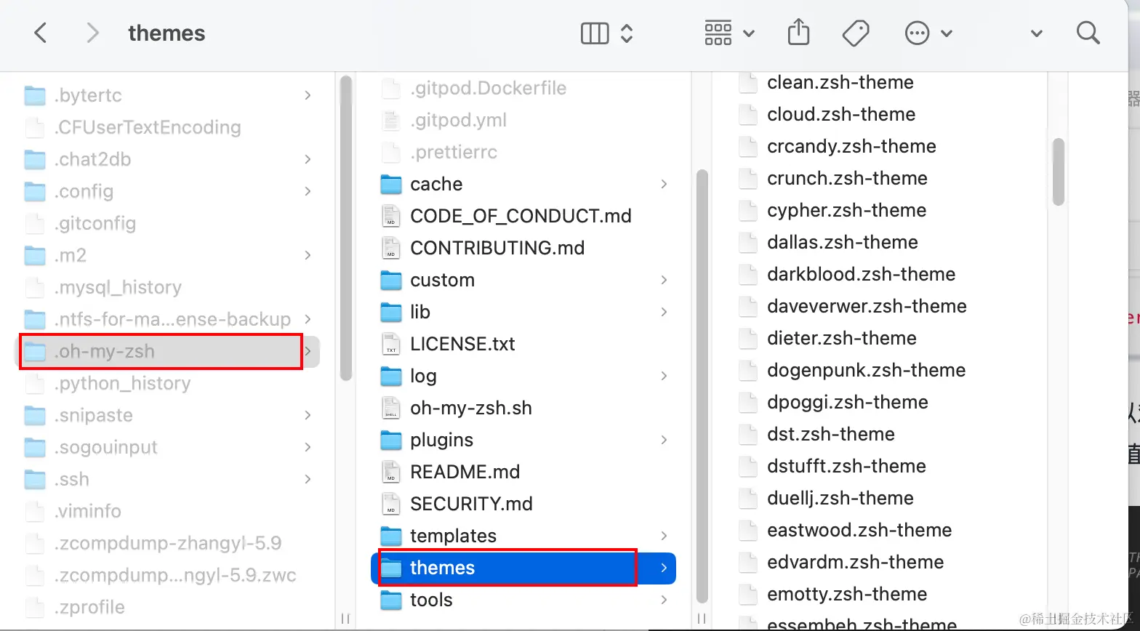Expand the .chat2db folder chevron
The height and width of the screenshot is (631, 1140).
pyautogui.click(x=308, y=159)
